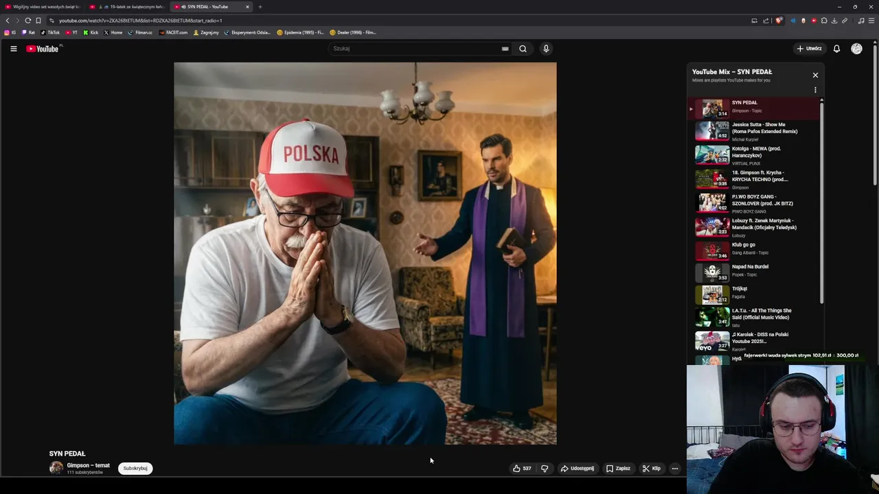Open the YouTube hamburger guide menu
This screenshot has width=879, height=494.
(13, 49)
